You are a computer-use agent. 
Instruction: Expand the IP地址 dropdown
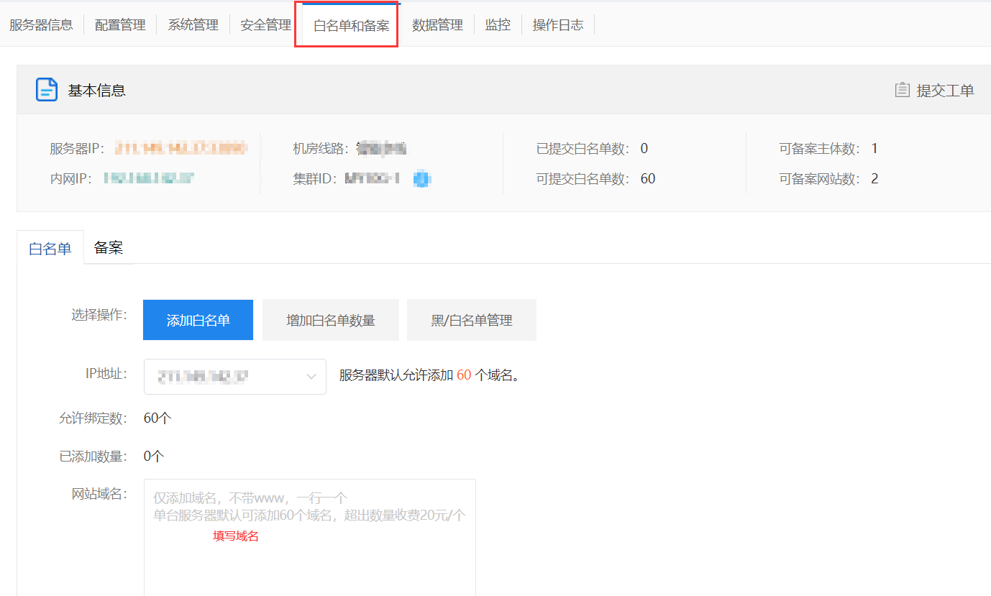tap(234, 377)
